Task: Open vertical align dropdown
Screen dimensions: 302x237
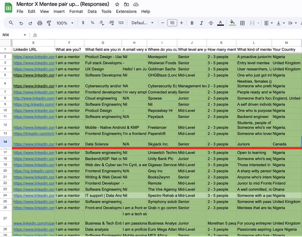Action: pyautogui.click(x=280, y=23)
